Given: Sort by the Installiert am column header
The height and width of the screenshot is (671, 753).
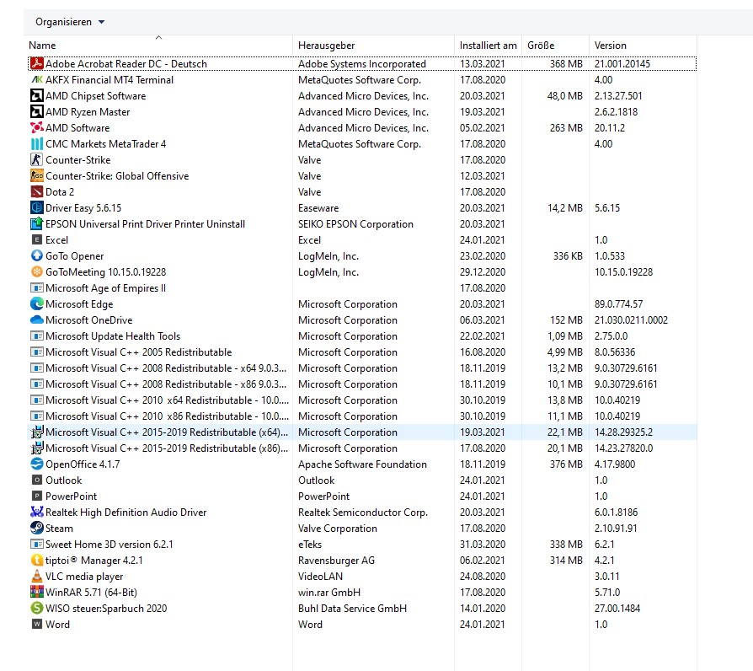Looking at the screenshot, I should pyautogui.click(x=488, y=46).
